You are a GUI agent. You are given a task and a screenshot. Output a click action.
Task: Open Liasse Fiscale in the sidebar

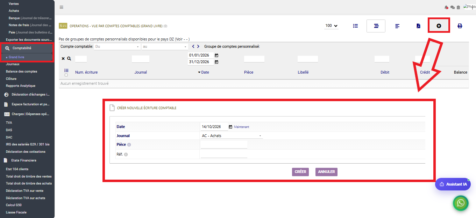tap(16, 212)
